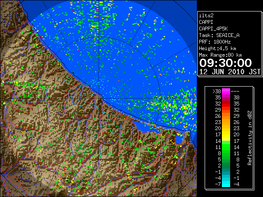Click the "Reflectivity in dBZ" axis label
Screen dimensions: 263x197
[x=250, y=138]
